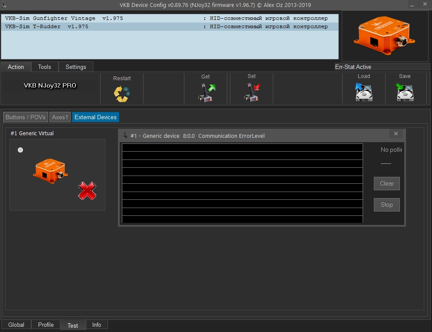Select the Test bottom tab
The width and height of the screenshot is (432, 332).
73,325
